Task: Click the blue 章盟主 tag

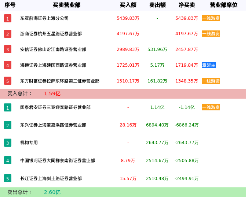Action: point(209,65)
